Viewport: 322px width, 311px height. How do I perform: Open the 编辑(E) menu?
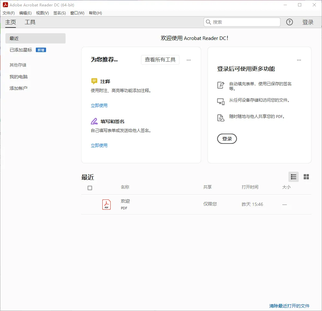coord(25,13)
